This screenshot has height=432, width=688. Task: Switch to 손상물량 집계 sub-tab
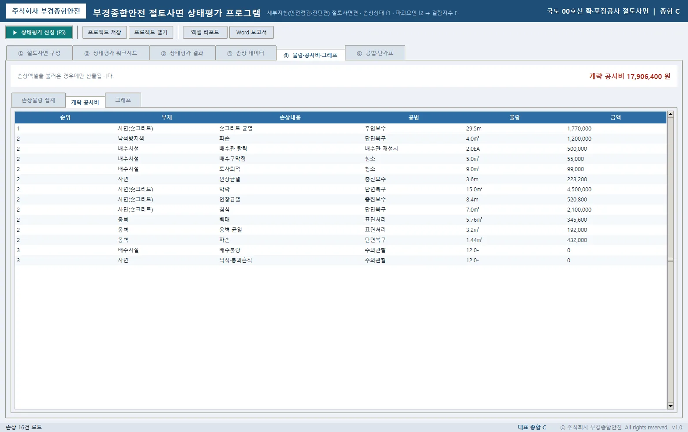pyautogui.click(x=38, y=100)
